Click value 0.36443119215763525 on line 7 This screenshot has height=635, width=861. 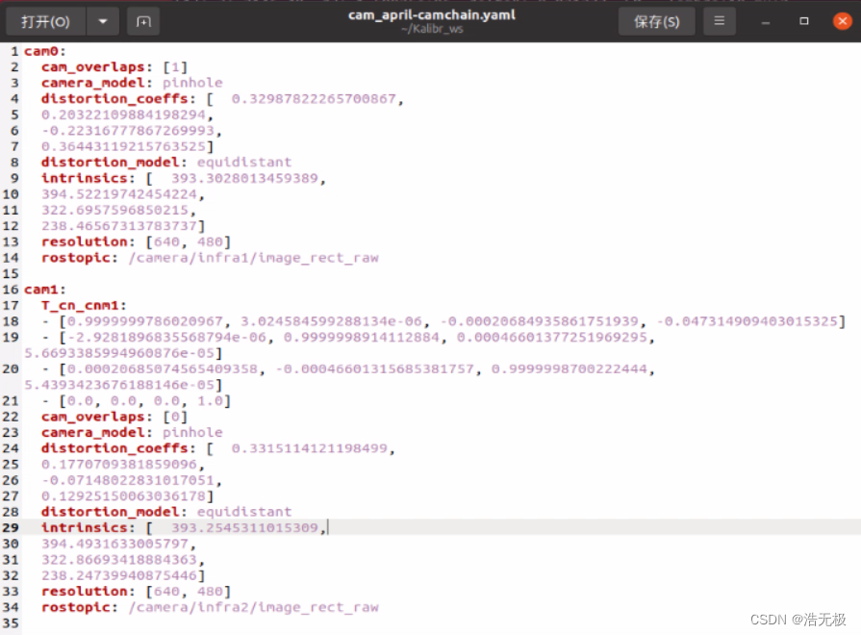click(x=123, y=146)
